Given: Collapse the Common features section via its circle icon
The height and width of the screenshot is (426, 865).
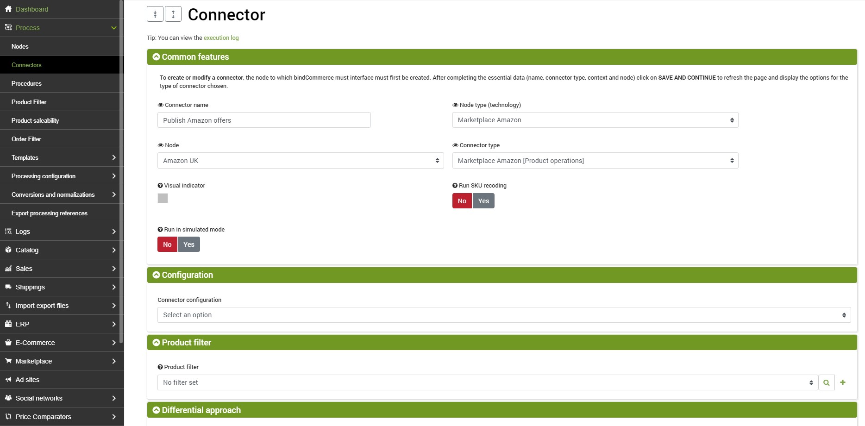Looking at the screenshot, I should [x=156, y=57].
